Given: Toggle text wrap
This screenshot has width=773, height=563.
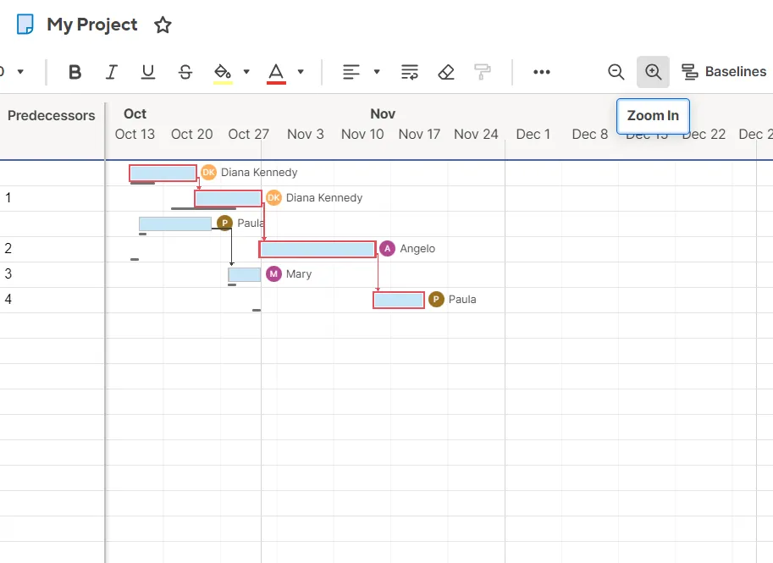Looking at the screenshot, I should [410, 72].
